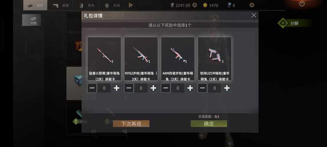
Task: Increase 双持UZI冲锋枪 quantity with plus icon
Action: pos(227,88)
